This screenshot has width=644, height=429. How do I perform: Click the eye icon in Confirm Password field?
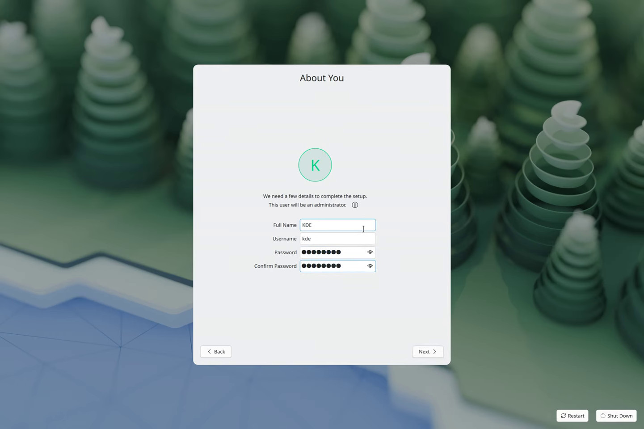(x=370, y=266)
